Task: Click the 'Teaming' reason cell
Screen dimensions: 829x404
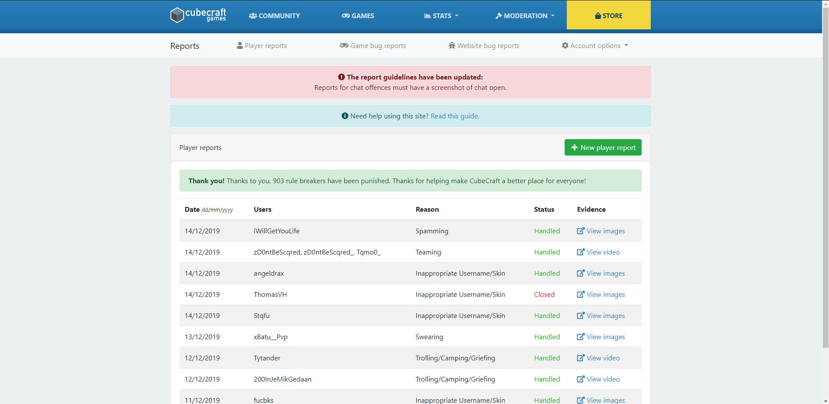Action: pos(428,252)
